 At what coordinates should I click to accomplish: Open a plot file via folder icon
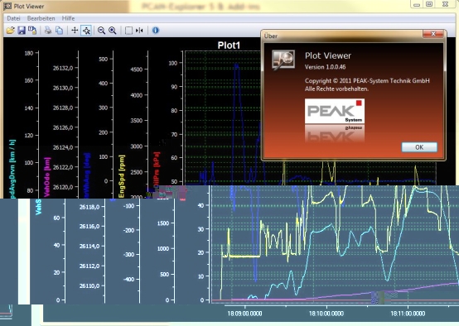point(11,31)
